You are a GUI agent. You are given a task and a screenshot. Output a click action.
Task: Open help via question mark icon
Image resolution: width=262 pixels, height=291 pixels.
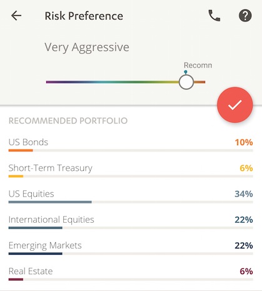[245, 16]
